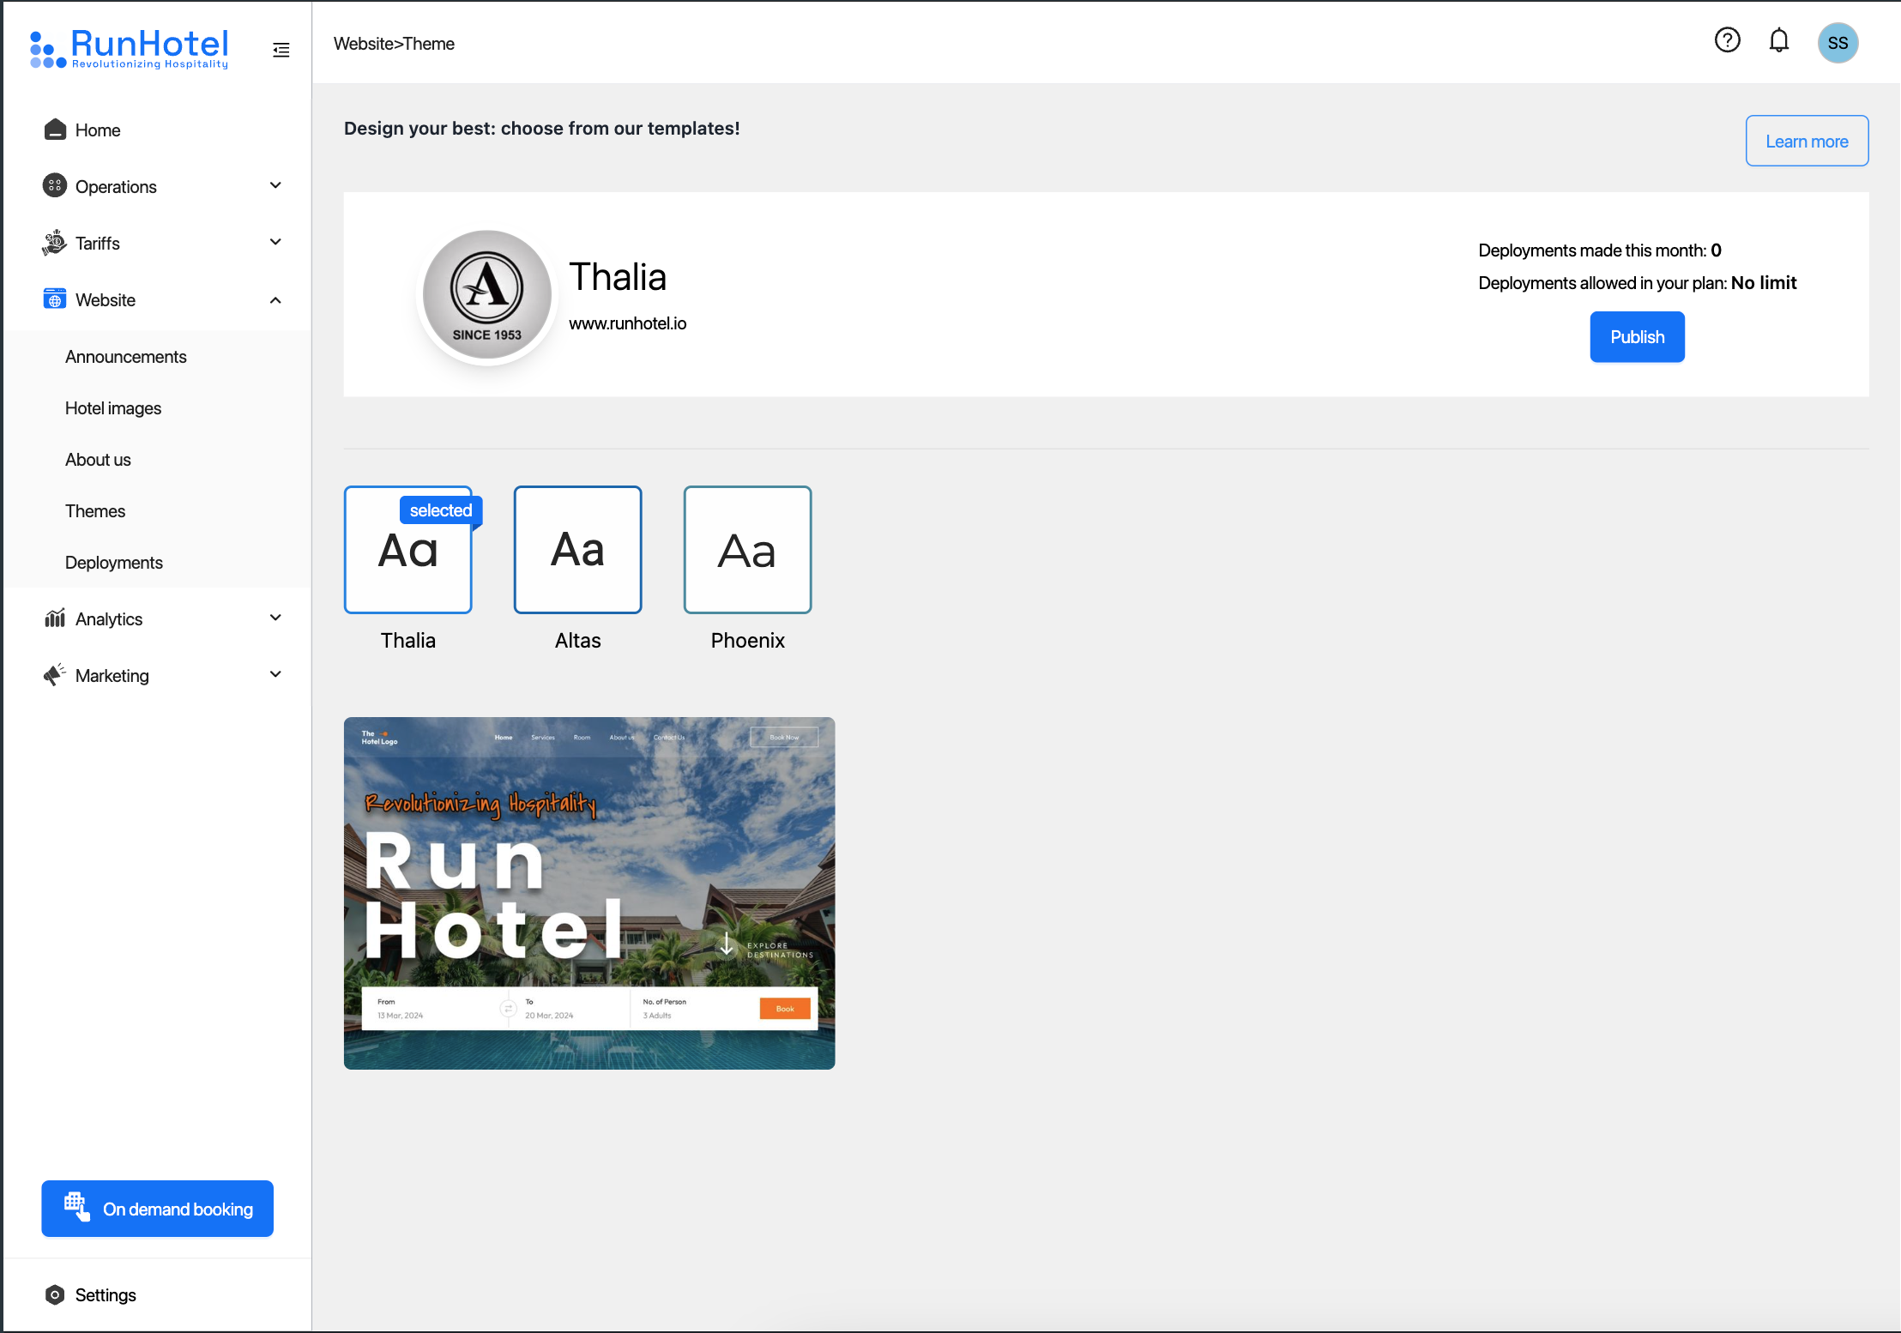Image resolution: width=1901 pixels, height=1333 pixels.
Task: Expand the Analytics chevron
Action: [x=275, y=618]
